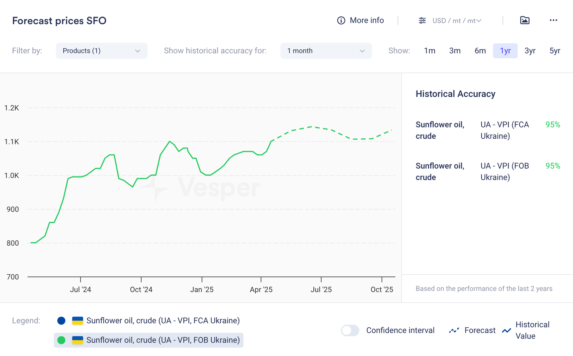Switch to the 5yr time range
This screenshot has width=573, height=356.
point(555,51)
